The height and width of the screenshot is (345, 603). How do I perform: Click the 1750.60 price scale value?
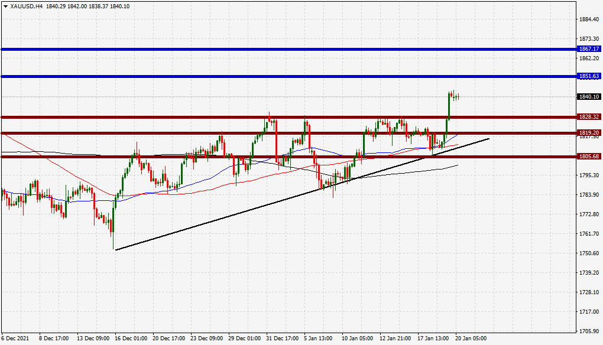589,253
